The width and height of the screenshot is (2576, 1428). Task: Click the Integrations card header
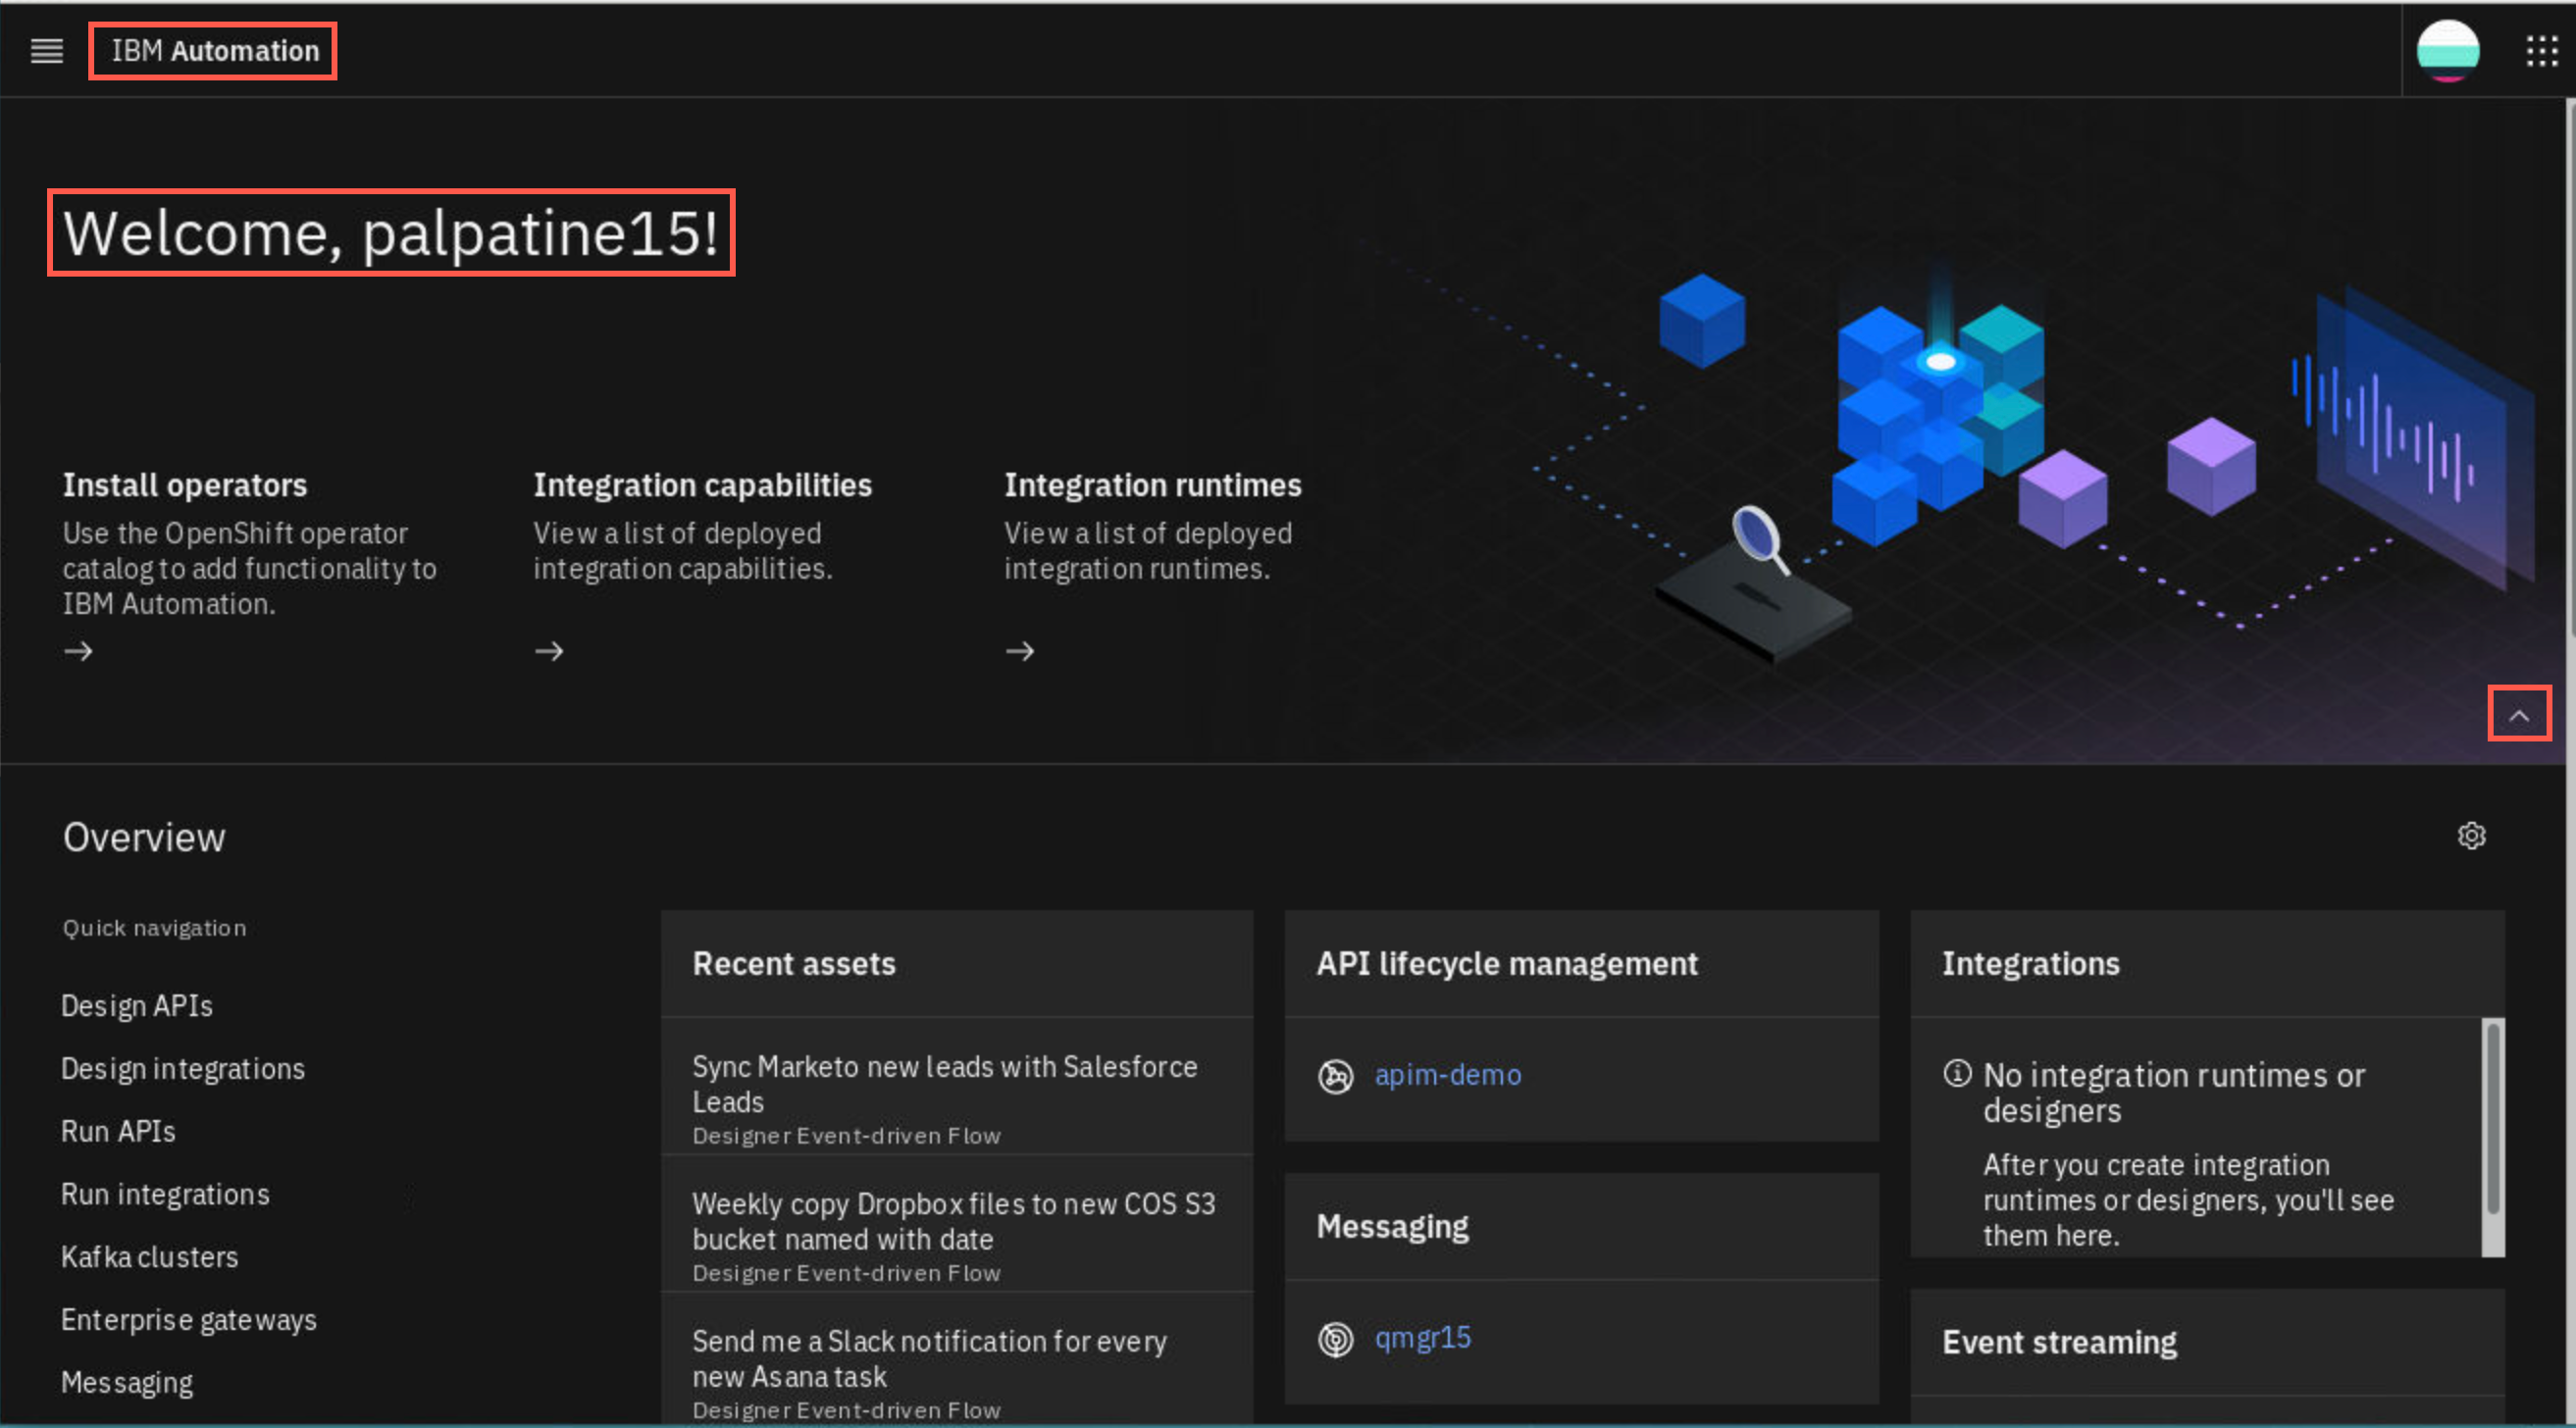pos(2207,963)
